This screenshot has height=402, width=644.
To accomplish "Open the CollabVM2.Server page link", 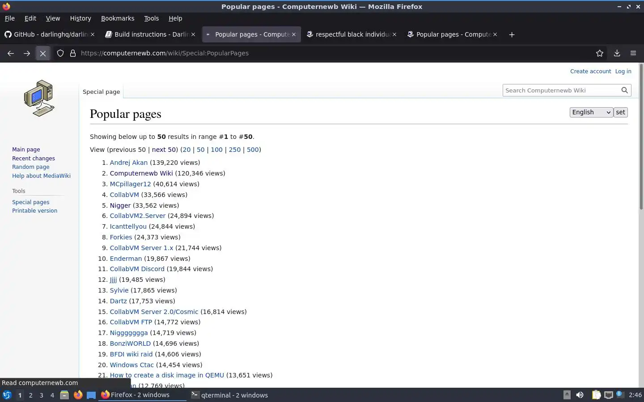I will point(138,216).
